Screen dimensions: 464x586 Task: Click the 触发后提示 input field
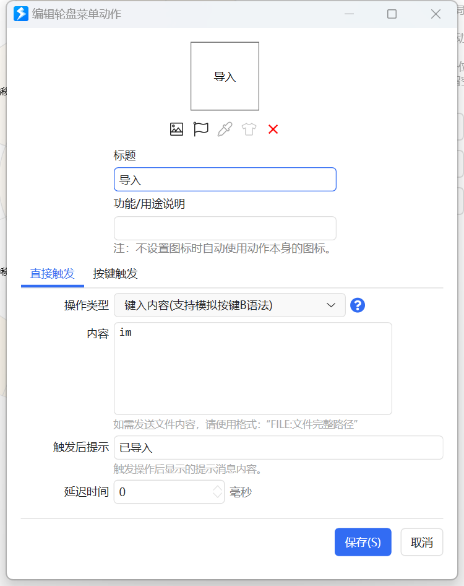click(278, 447)
